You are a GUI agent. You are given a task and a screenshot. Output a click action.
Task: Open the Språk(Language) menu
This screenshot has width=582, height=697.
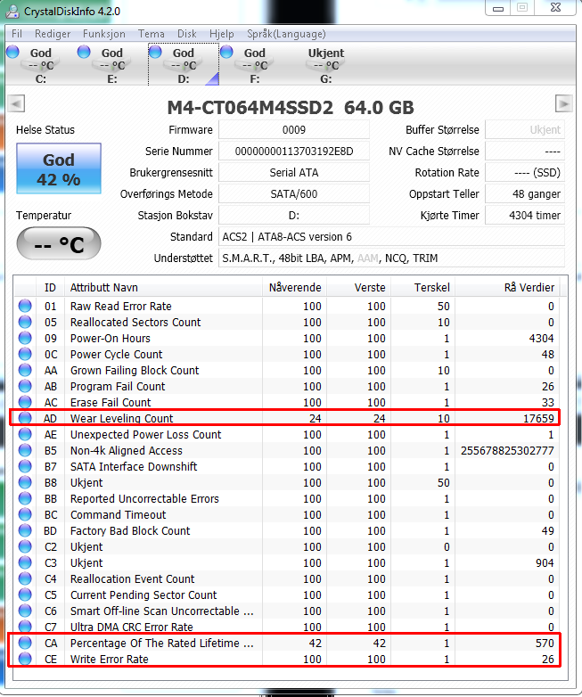tap(286, 34)
